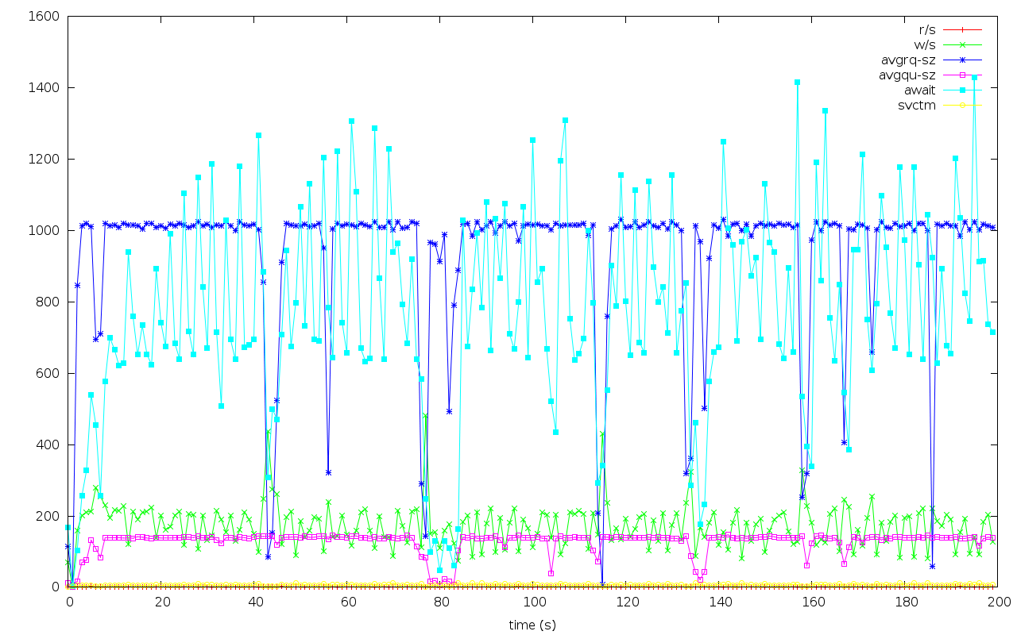
Task: Click the green line sample beside w/s
Action: coord(963,44)
